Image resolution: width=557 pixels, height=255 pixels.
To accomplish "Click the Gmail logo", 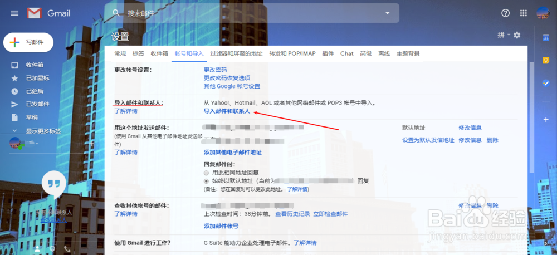I will tap(48, 13).
